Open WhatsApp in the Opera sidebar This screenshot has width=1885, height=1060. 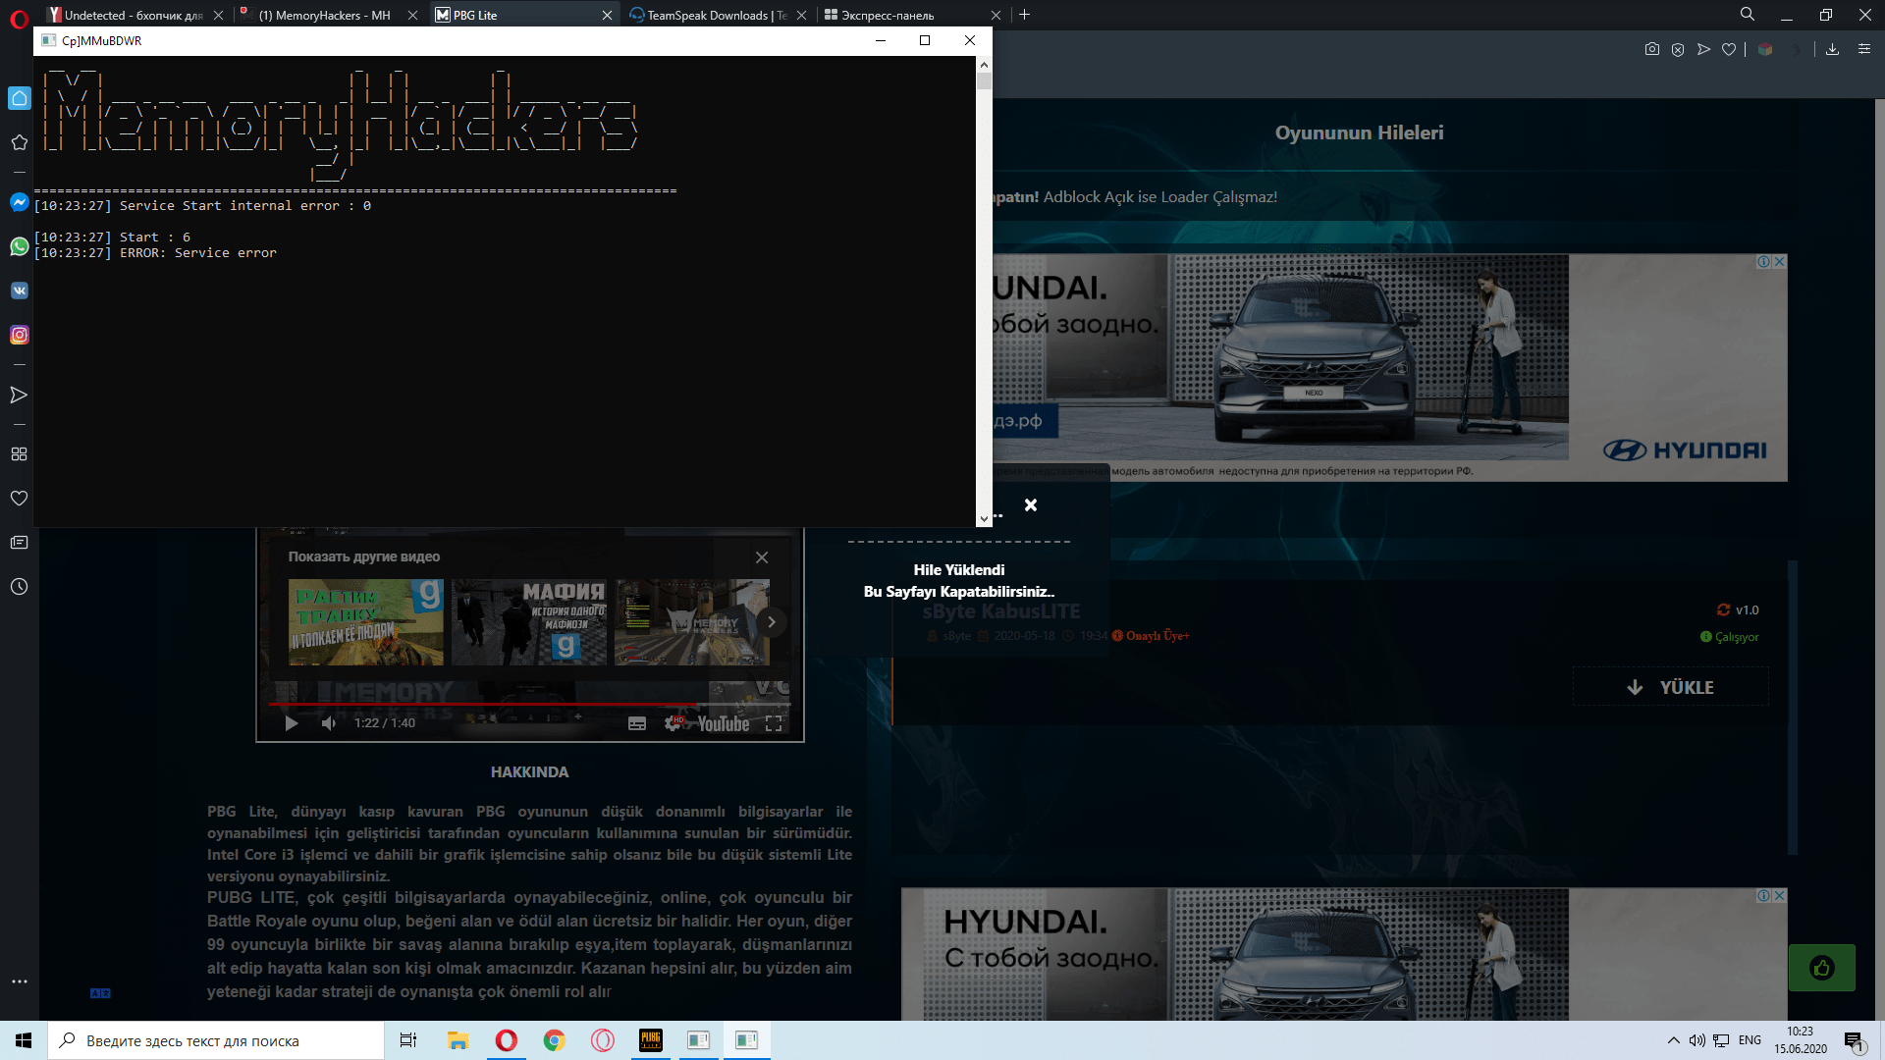(x=19, y=246)
